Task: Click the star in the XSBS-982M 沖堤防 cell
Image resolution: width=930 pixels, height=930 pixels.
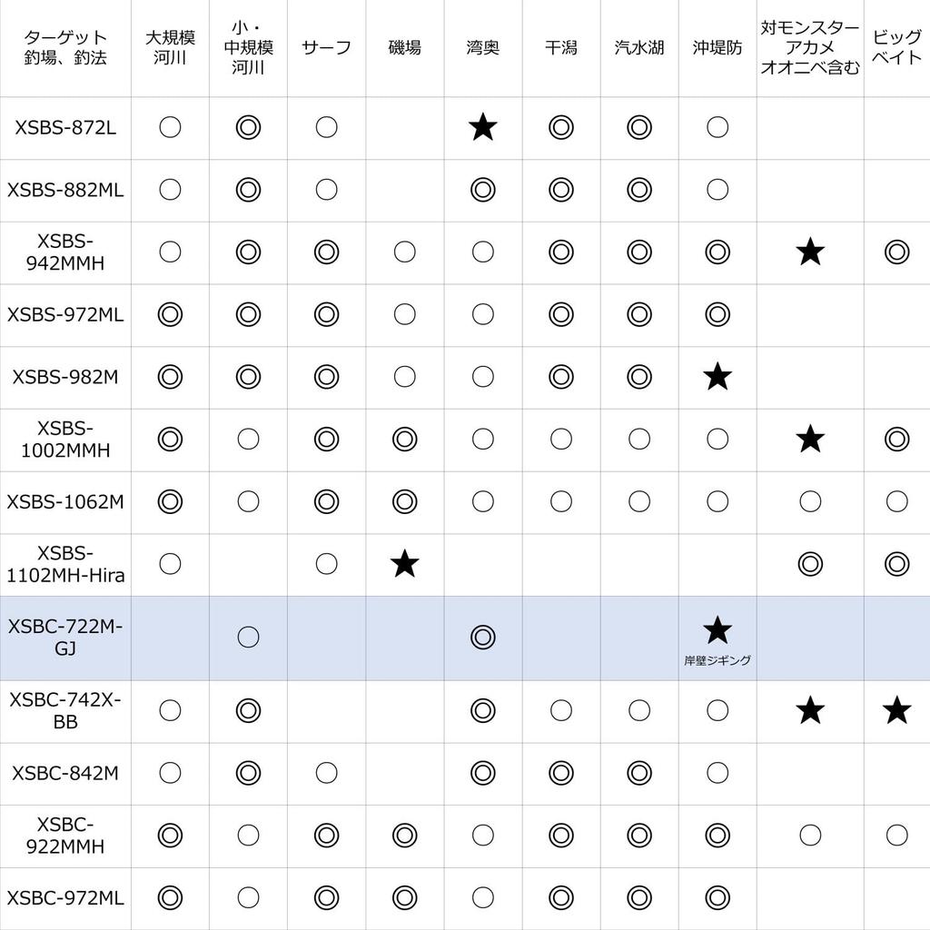Action: [717, 376]
